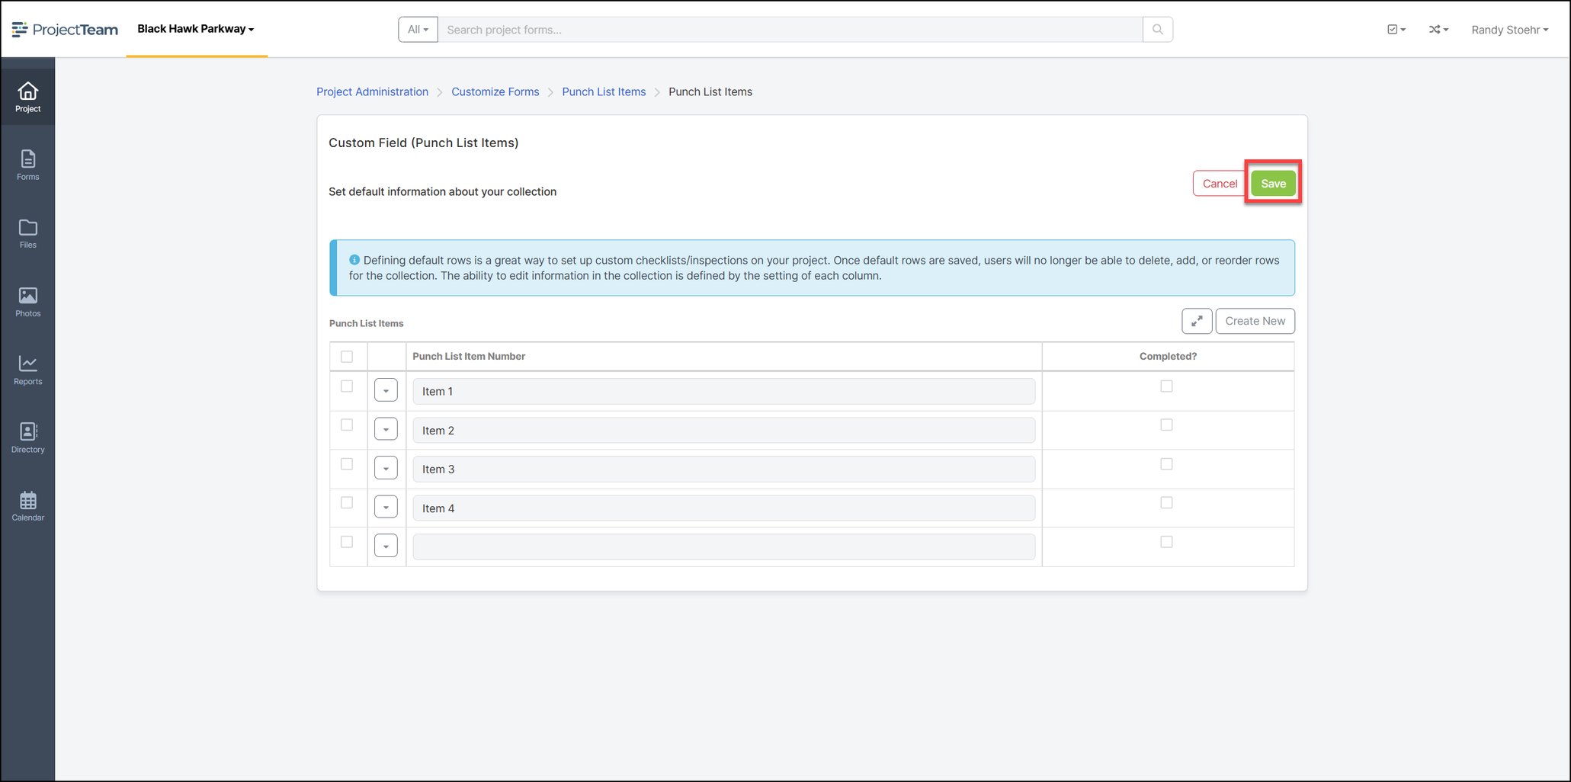Click the Search project forms field

pos(790,30)
